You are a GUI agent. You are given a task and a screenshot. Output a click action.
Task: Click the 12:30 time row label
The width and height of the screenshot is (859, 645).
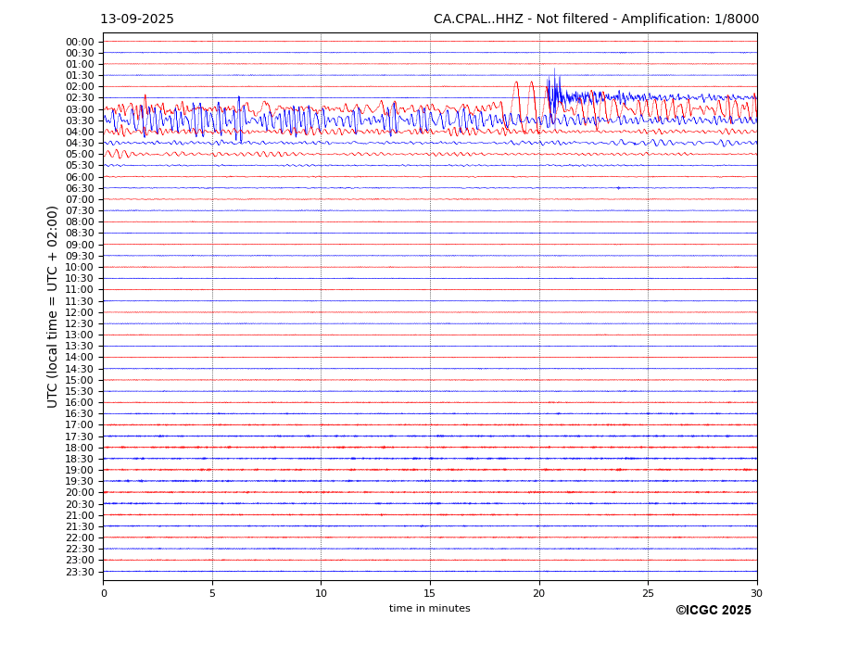click(80, 323)
